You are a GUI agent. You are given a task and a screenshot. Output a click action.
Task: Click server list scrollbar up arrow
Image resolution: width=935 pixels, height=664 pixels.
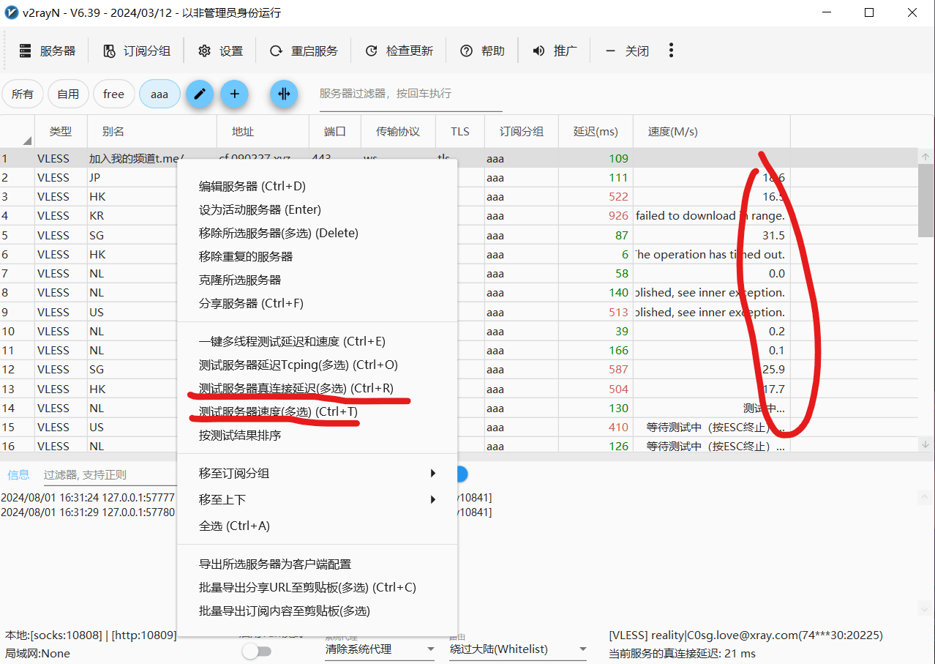[x=926, y=157]
